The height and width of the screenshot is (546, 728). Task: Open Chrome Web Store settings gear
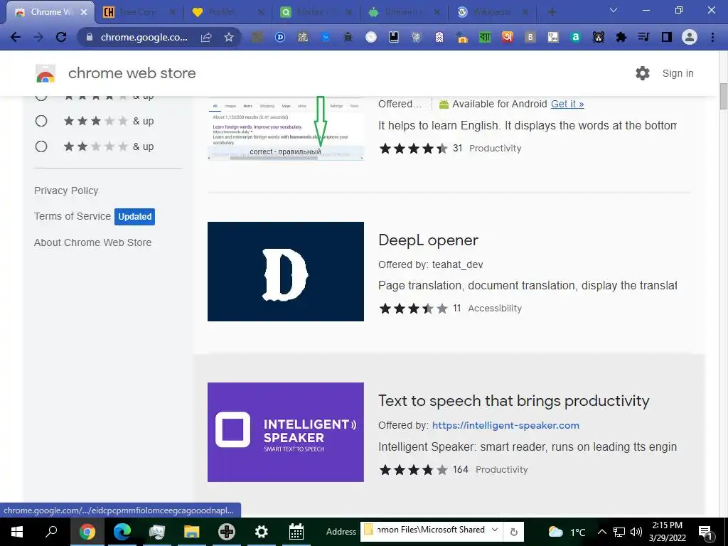coord(643,73)
